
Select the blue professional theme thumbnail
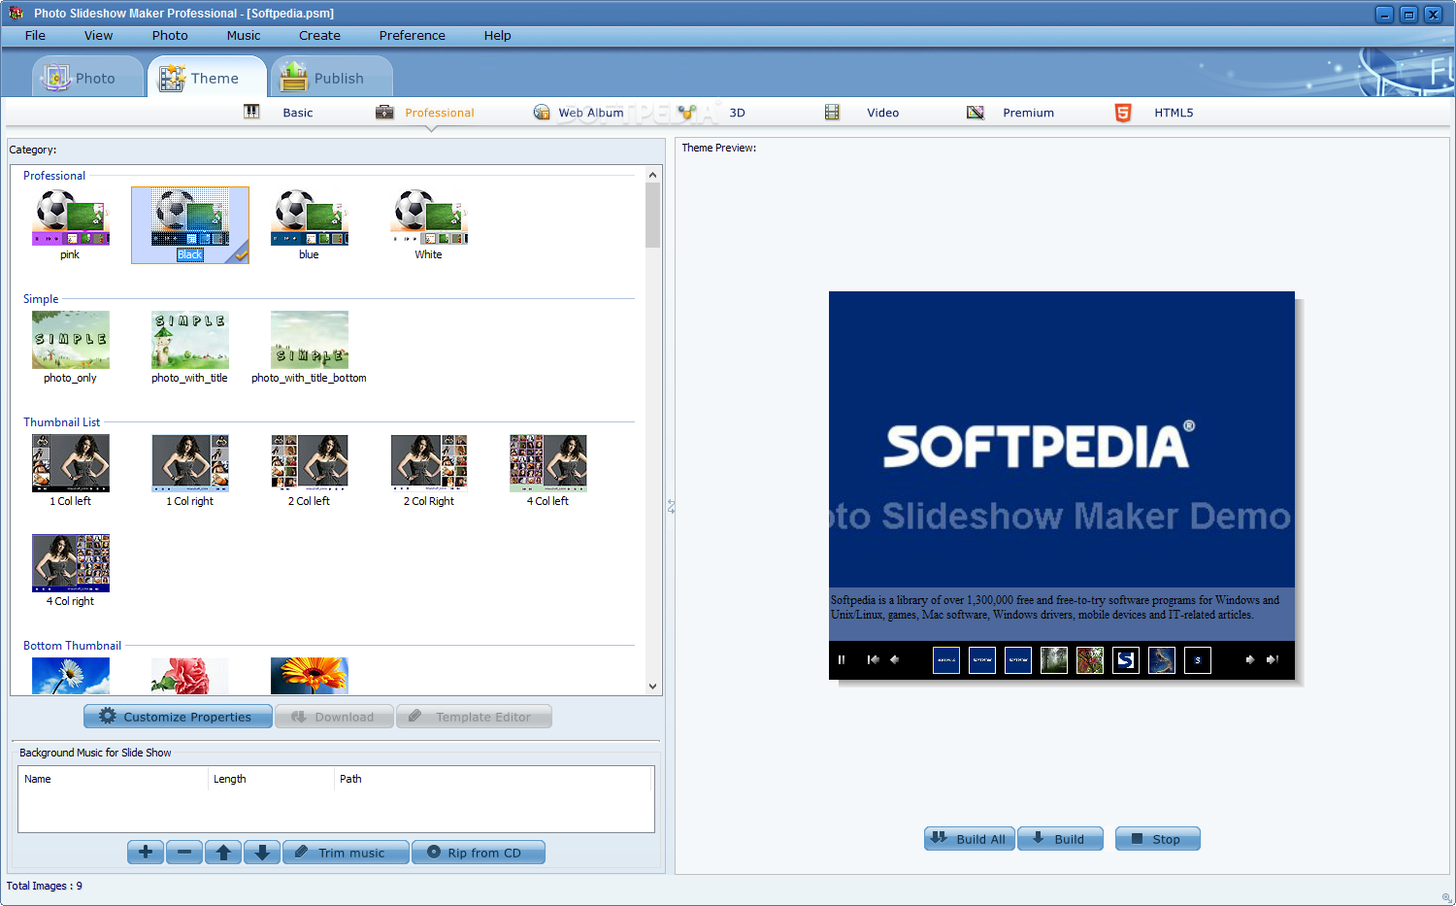tap(309, 218)
